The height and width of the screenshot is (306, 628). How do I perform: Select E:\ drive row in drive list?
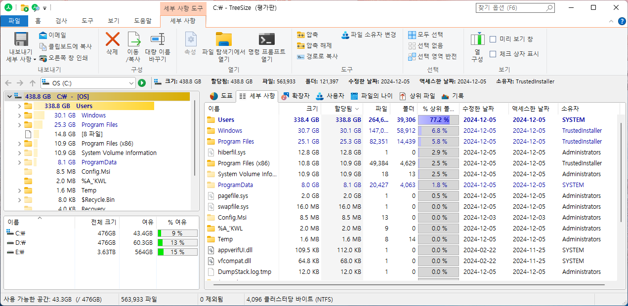(x=101, y=252)
